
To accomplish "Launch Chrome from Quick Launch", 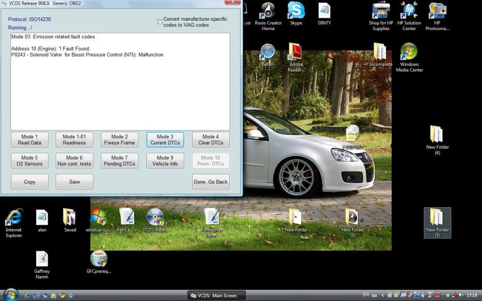I will coord(63,295).
